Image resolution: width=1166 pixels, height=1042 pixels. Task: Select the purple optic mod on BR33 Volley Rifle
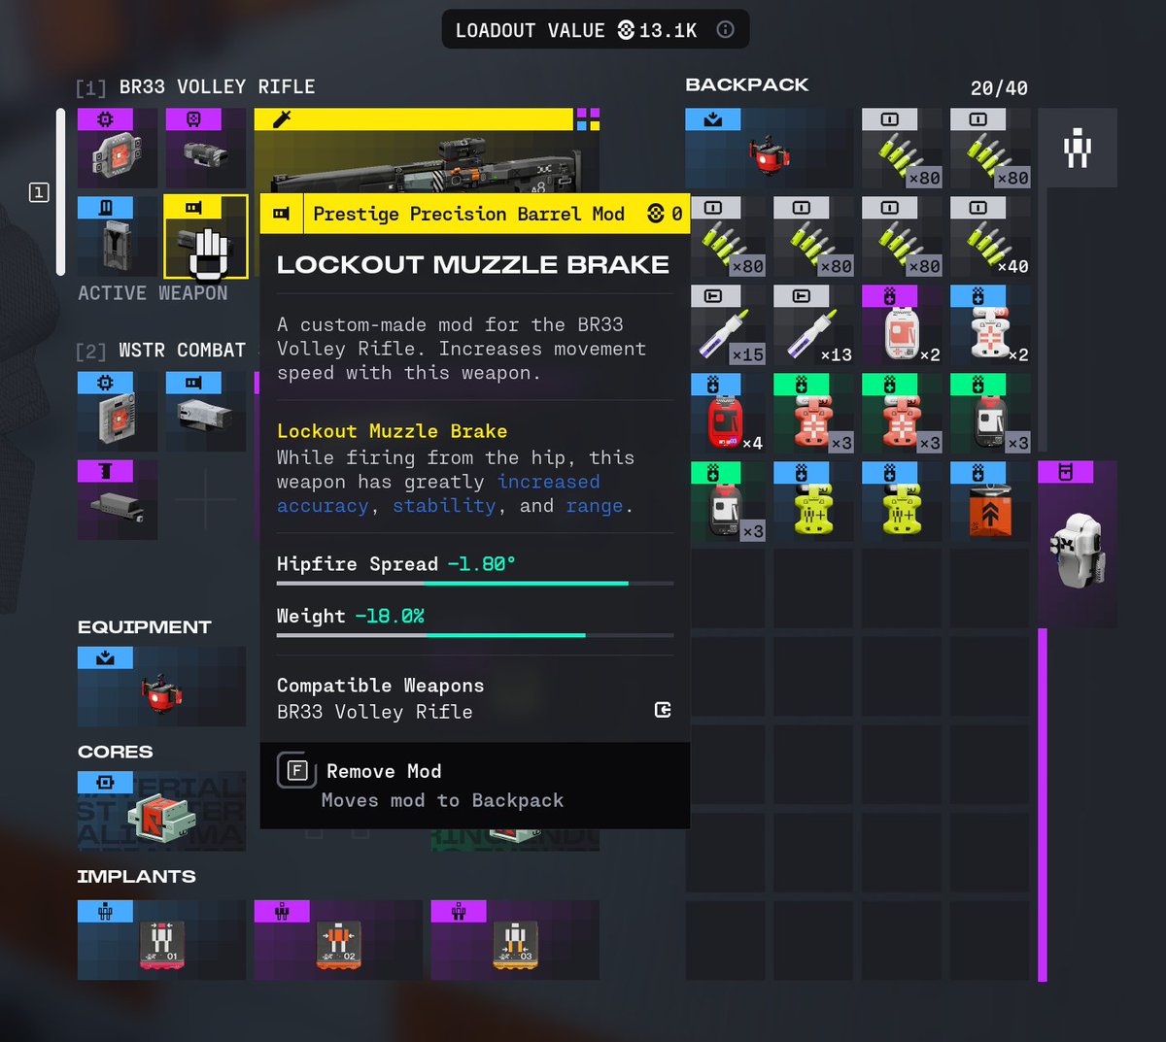[205, 148]
